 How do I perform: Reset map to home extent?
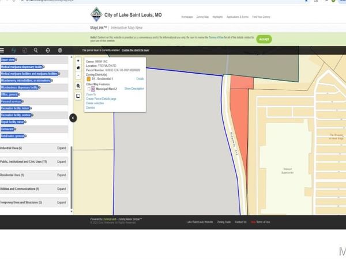(x=78, y=68)
